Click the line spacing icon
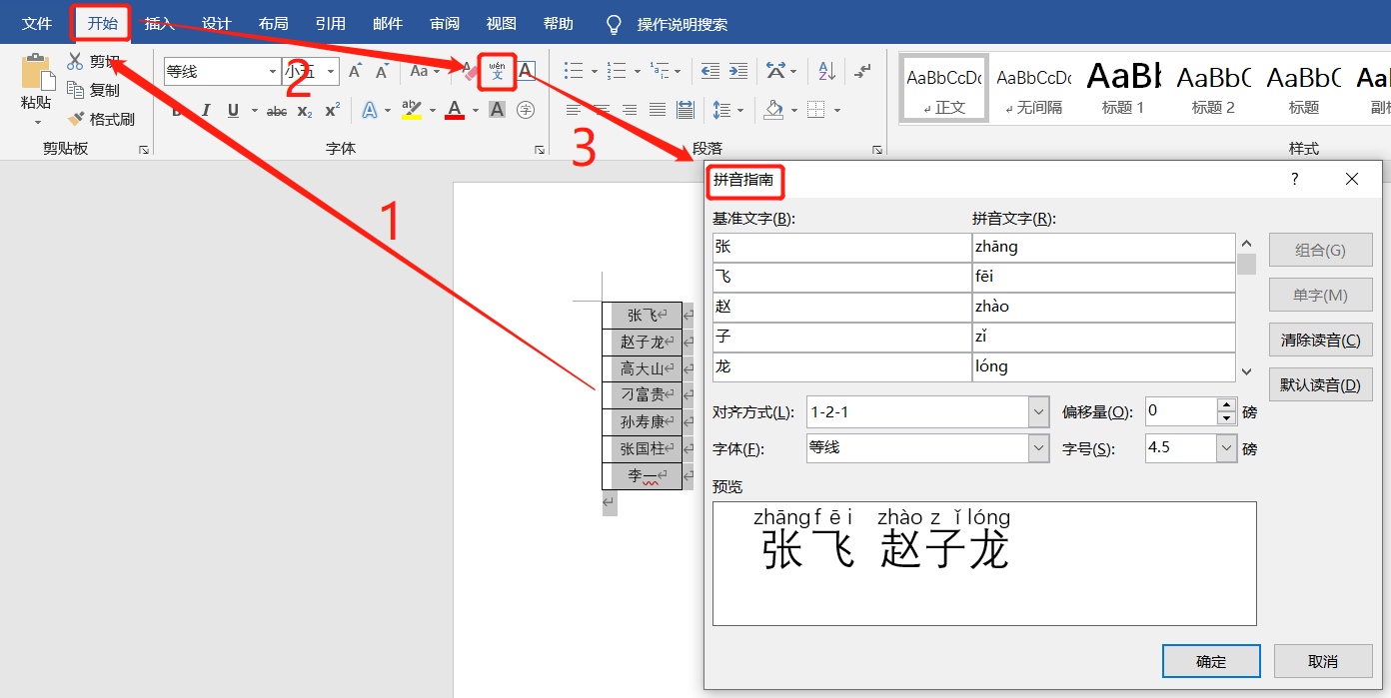 tap(720, 110)
